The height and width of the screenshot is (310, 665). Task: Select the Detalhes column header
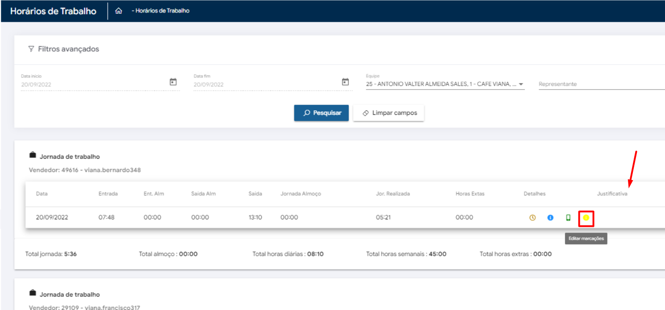coord(535,194)
